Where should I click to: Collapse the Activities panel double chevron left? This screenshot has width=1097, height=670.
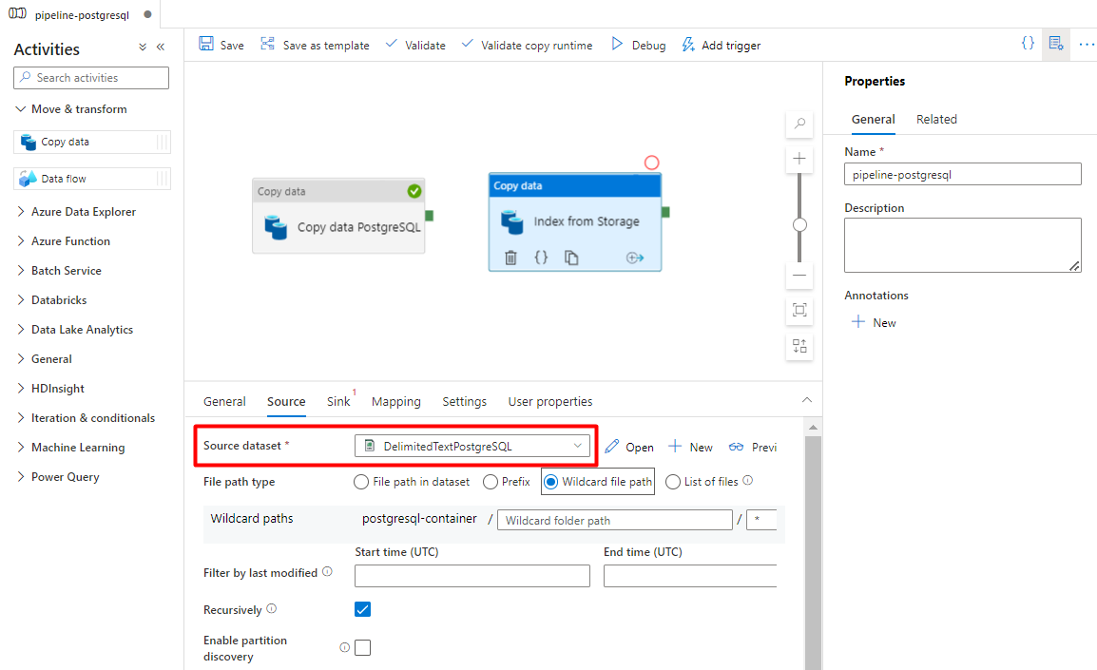161,47
